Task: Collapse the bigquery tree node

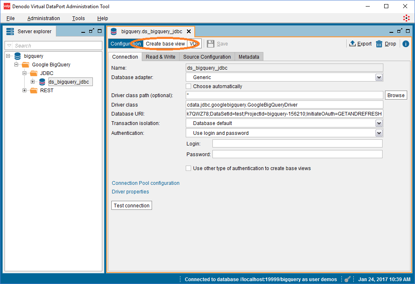Action: (8, 56)
